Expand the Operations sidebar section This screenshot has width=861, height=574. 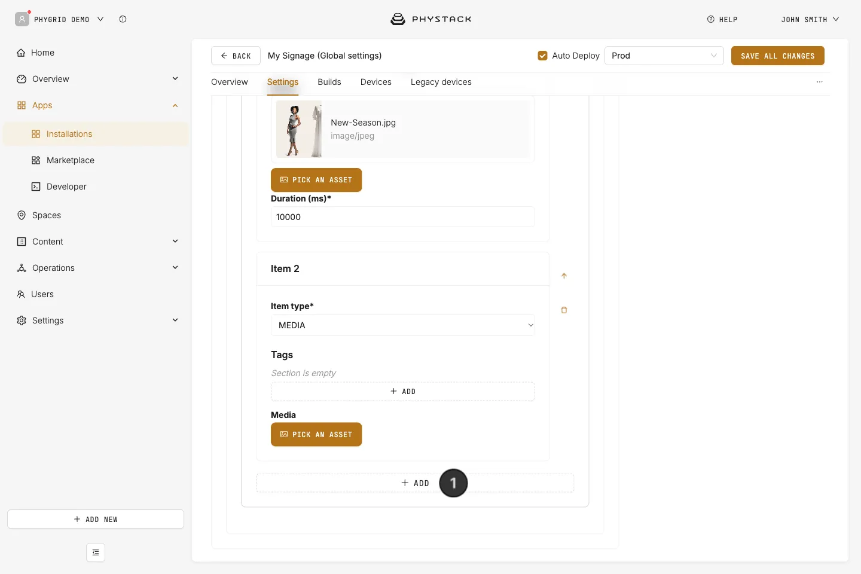click(x=175, y=268)
